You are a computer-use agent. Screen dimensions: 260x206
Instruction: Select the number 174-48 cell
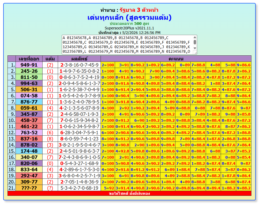[x=29, y=151]
